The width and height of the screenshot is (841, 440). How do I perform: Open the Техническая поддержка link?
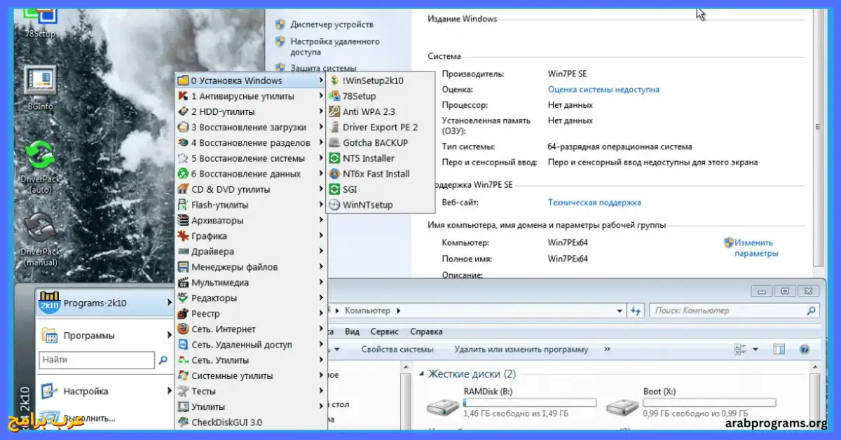594,202
